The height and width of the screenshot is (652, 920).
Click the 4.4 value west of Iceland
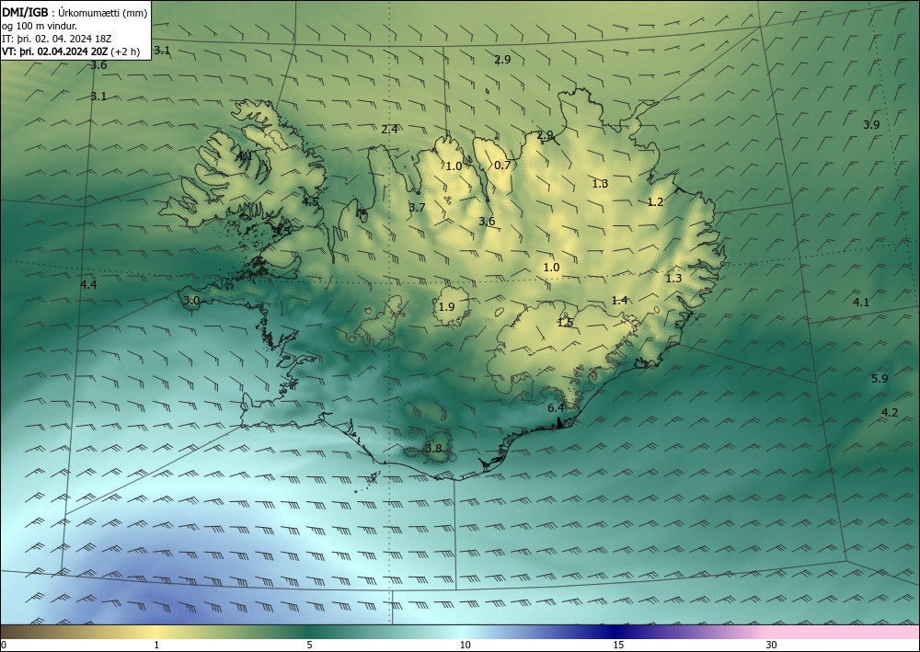pos(88,285)
